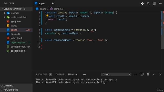This screenshot has height=92, width=164.
Task: Open the panel overflow ellipsis menu
Action: [x=84, y=74]
